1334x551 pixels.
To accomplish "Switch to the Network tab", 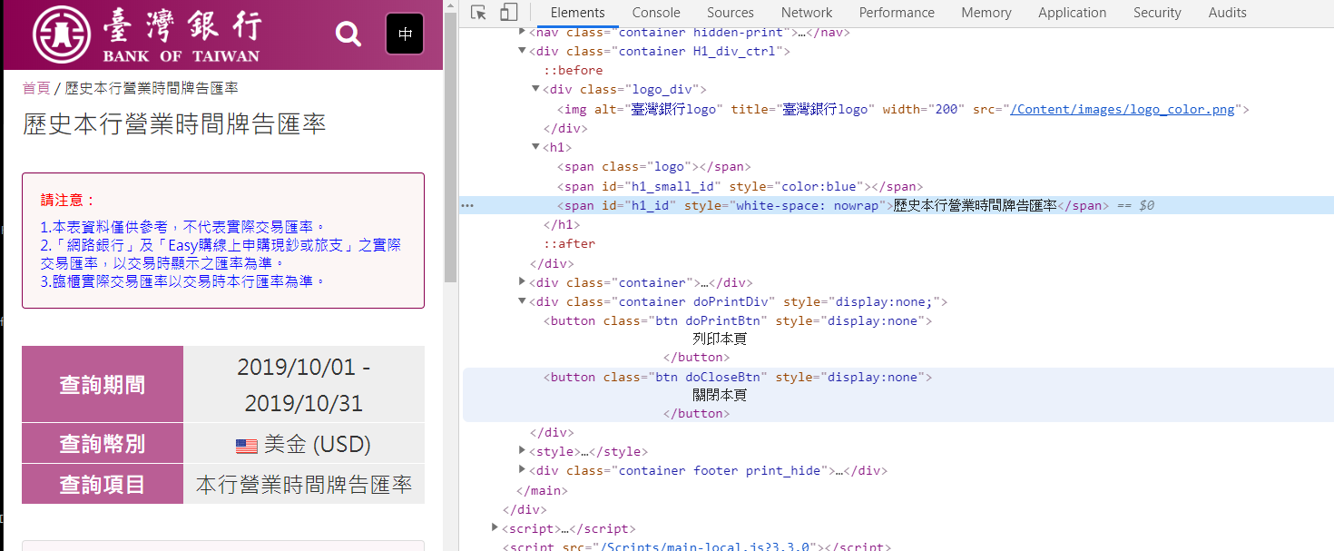I will click(807, 13).
